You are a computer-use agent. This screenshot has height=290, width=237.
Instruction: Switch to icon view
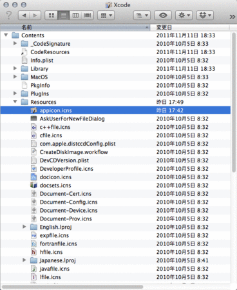click(x=52, y=15)
